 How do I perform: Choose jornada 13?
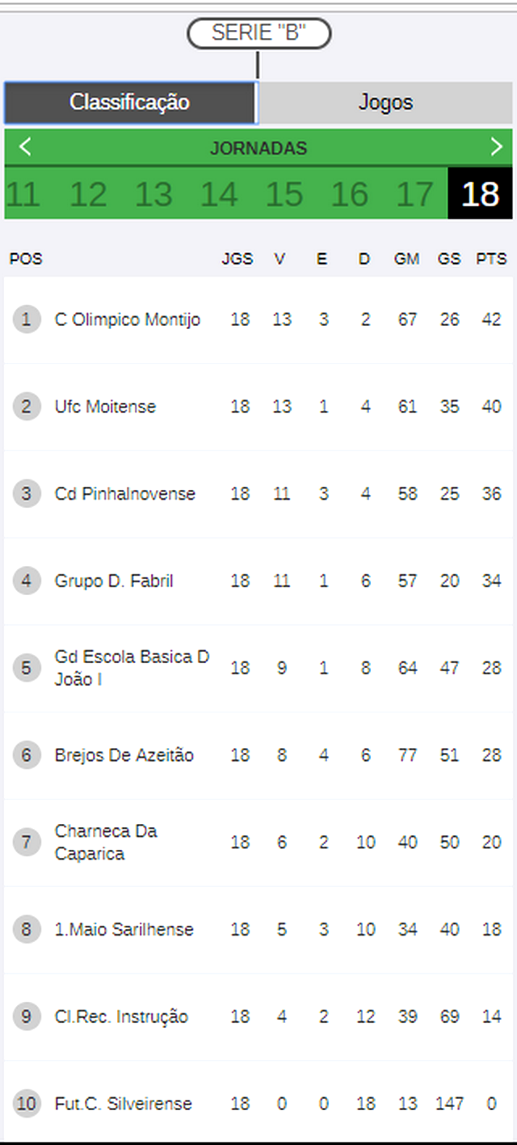tap(153, 194)
